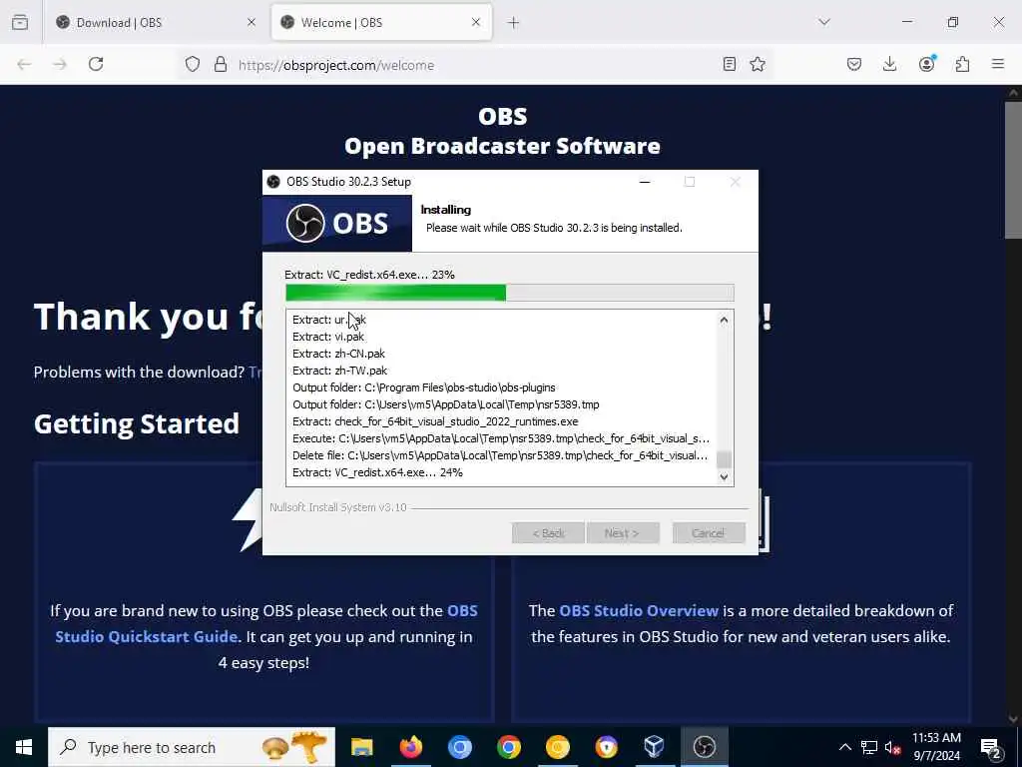Select log line 'Output folder: ...\Temp\nsr5389.tmp'
Screen dimensions: 1022x767
click(x=446, y=404)
